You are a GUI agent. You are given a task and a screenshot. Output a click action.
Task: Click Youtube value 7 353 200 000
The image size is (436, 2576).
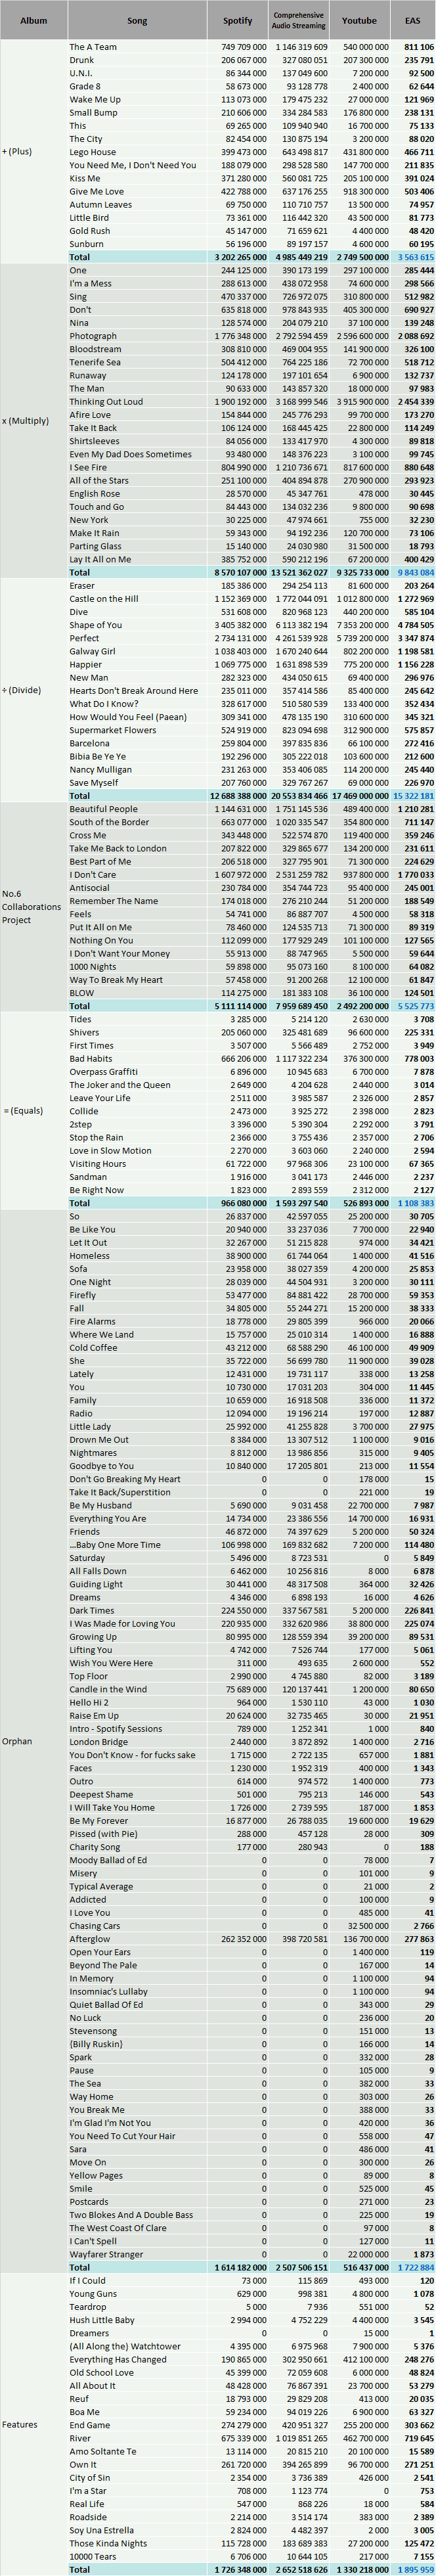tap(362, 625)
